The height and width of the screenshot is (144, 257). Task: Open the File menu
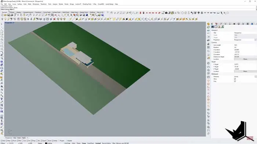coord(2,4)
